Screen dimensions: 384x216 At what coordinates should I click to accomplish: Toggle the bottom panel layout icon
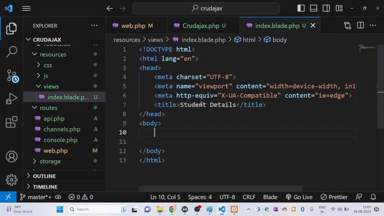pos(313,8)
